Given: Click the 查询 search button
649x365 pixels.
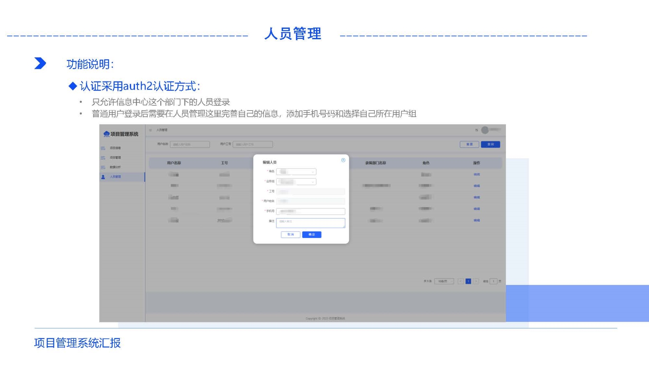Looking at the screenshot, I should pos(490,144).
